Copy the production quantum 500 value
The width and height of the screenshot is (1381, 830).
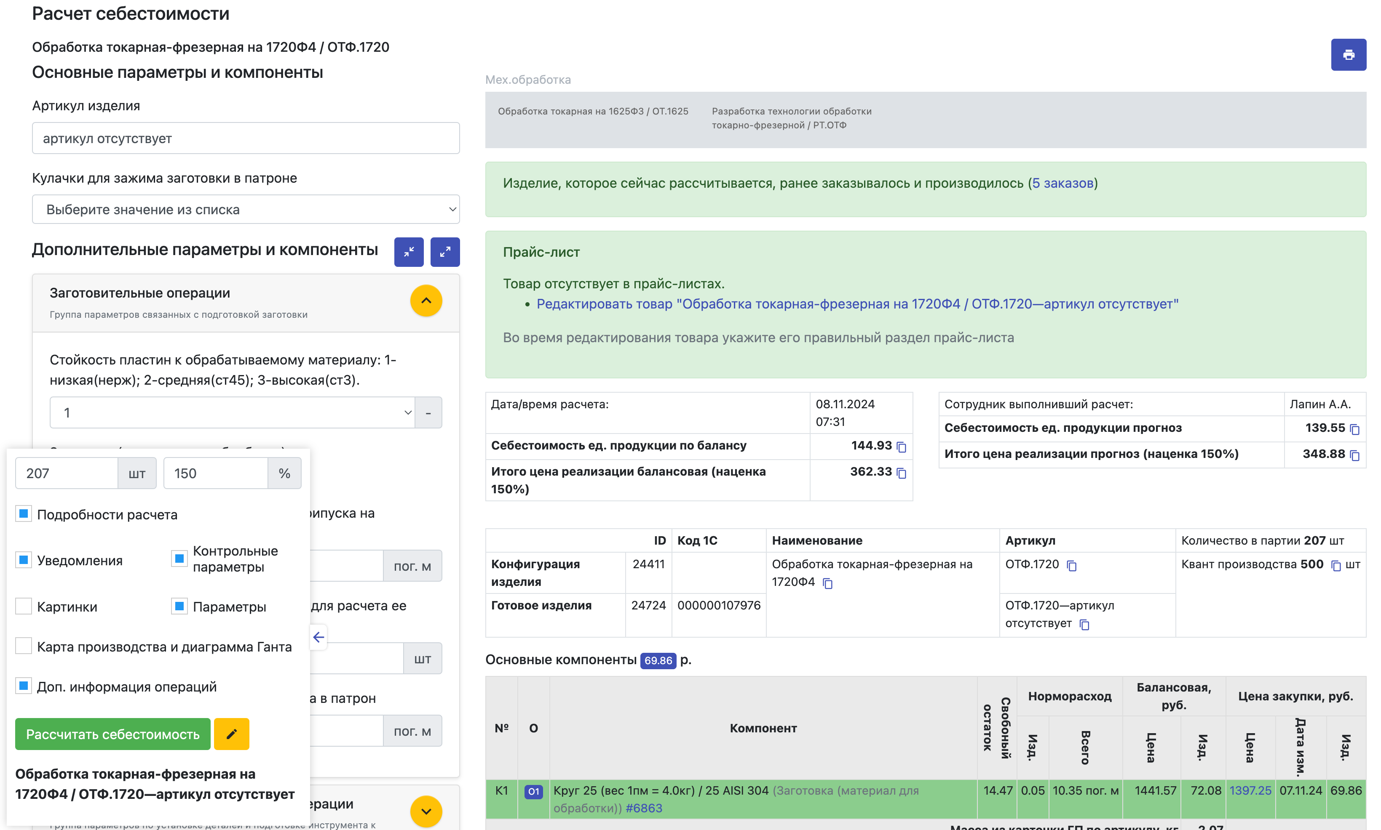(1336, 565)
